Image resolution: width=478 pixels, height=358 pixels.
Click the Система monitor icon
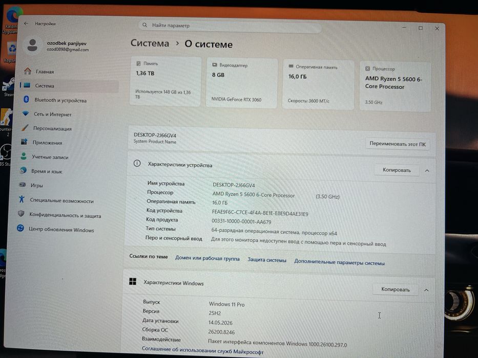(x=27, y=85)
